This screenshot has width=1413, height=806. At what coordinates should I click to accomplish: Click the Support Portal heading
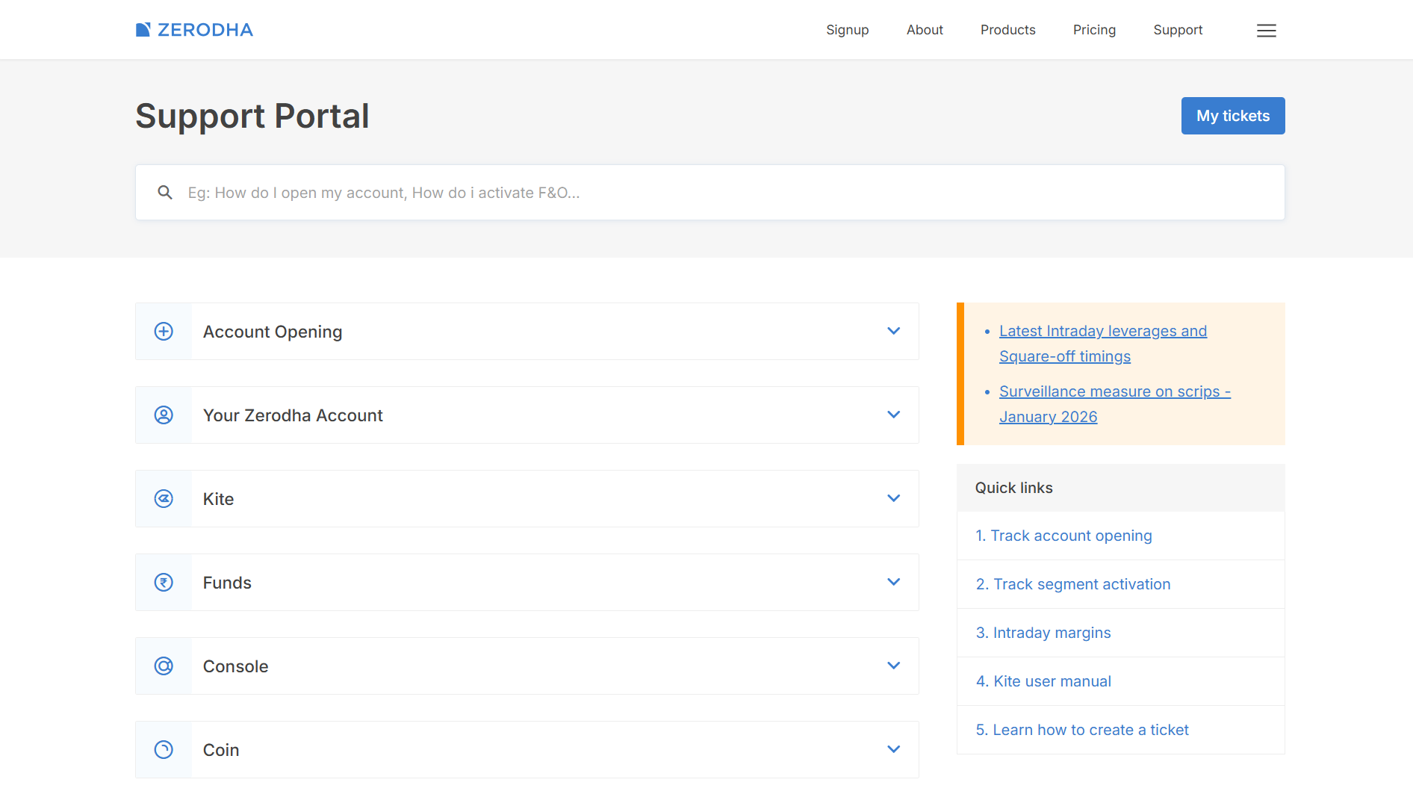(252, 116)
